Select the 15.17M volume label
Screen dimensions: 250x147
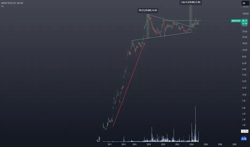tap(245, 131)
